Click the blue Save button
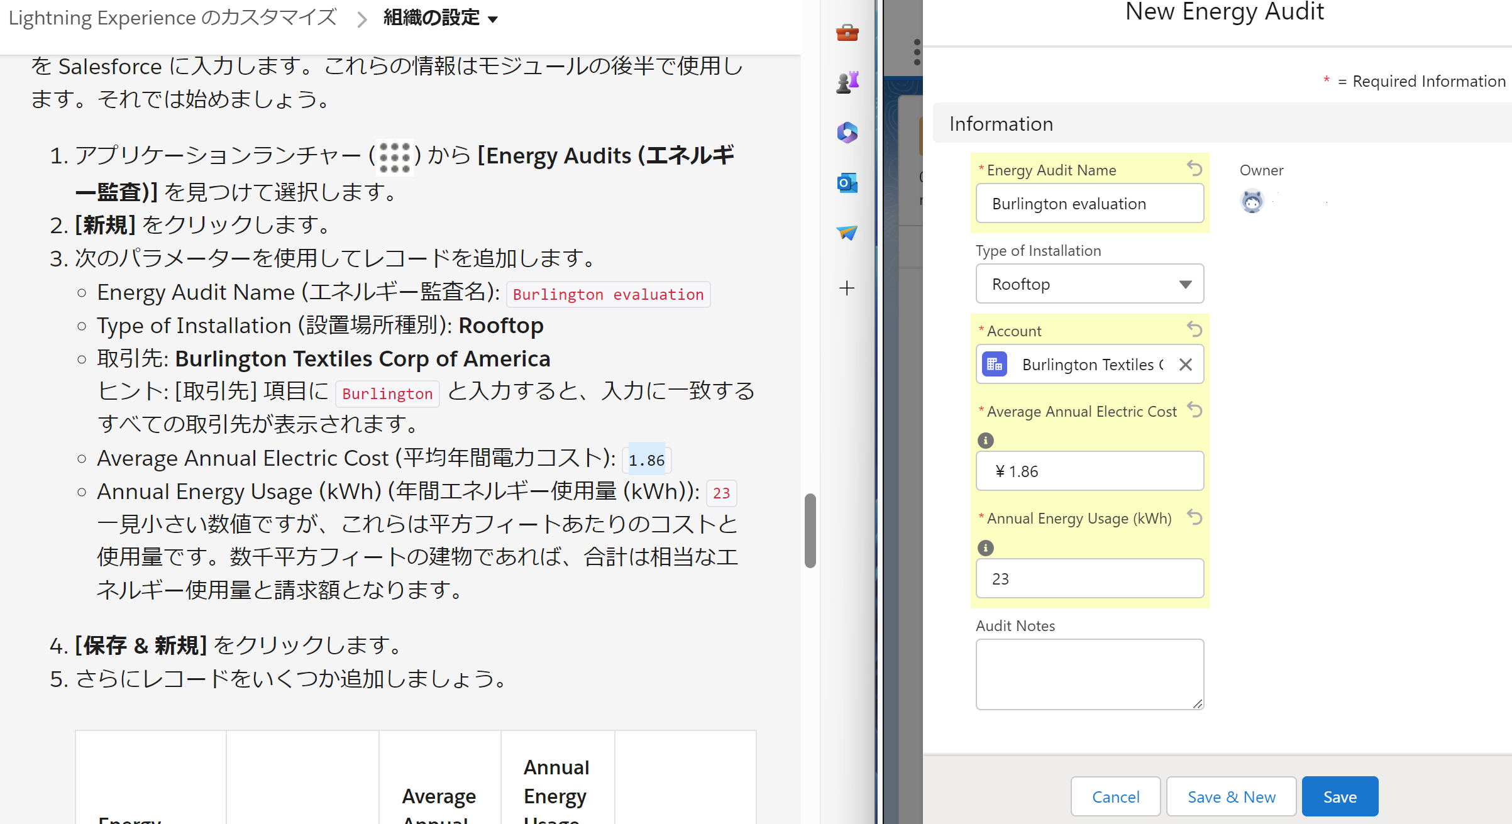The width and height of the screenshot is (1512, 824). [x=1340, y=797]
